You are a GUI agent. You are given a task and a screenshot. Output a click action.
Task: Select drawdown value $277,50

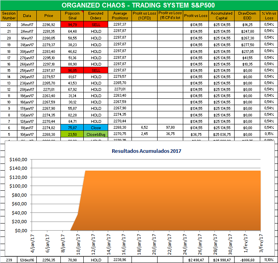coord(247,45)
